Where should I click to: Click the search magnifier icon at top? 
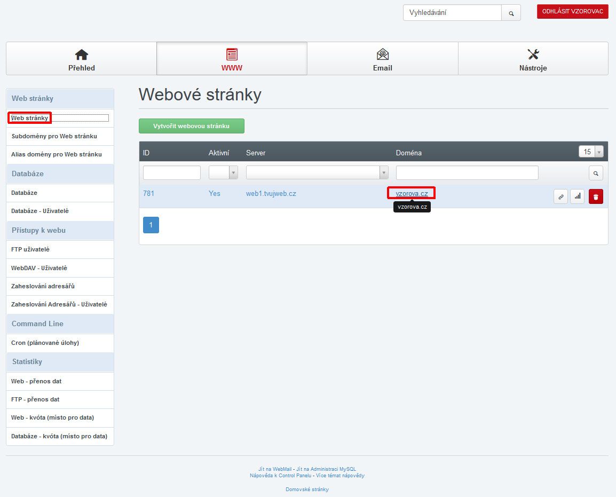511,13
